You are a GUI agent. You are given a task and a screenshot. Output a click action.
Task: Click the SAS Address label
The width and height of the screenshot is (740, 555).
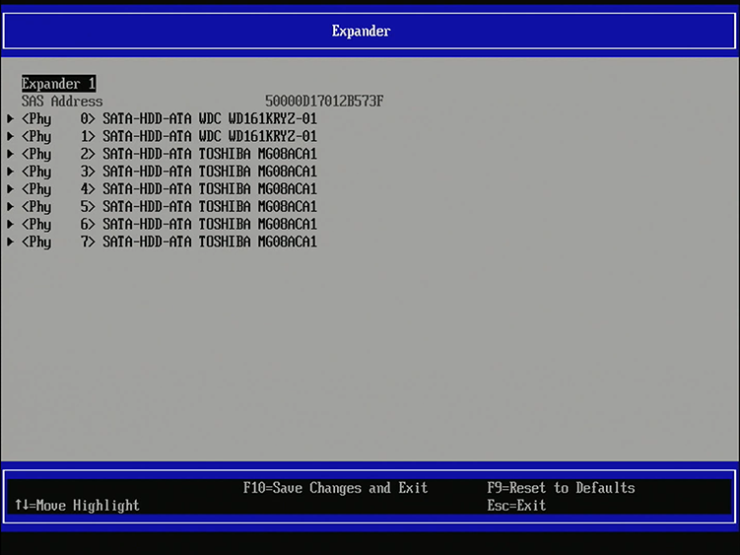[x=62, y=102]
